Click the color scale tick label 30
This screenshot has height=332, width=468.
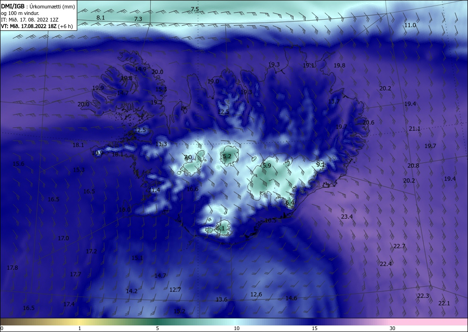393,328
